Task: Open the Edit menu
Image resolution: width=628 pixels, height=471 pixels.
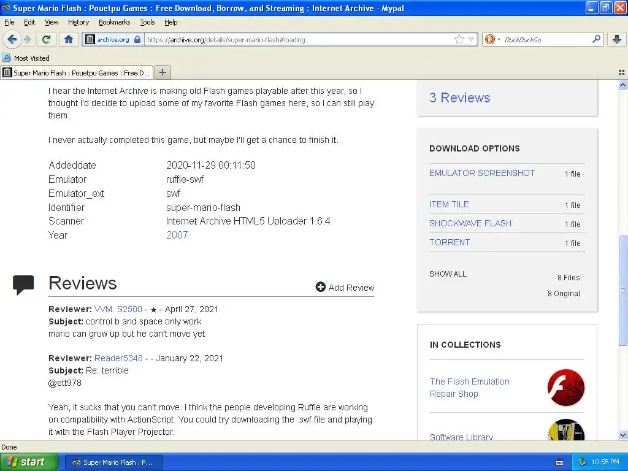Action: click(x=29, y=22)
